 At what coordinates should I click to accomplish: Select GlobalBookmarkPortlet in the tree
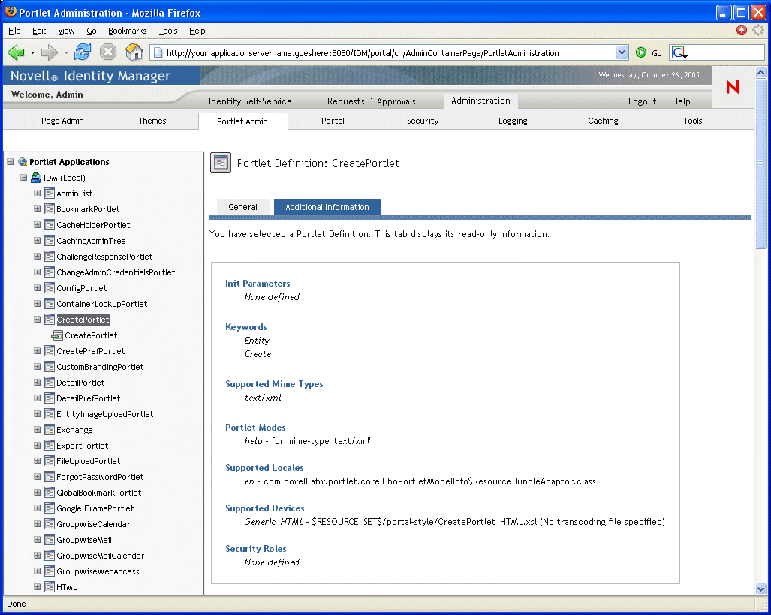click(x=99, y=493)
